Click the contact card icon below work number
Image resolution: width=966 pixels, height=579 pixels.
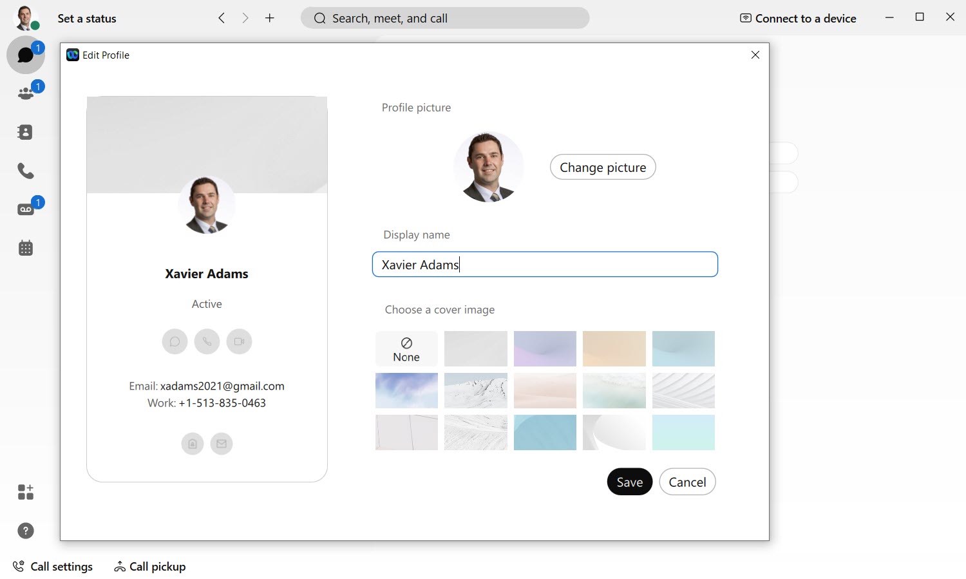click(x=193, y=444)
